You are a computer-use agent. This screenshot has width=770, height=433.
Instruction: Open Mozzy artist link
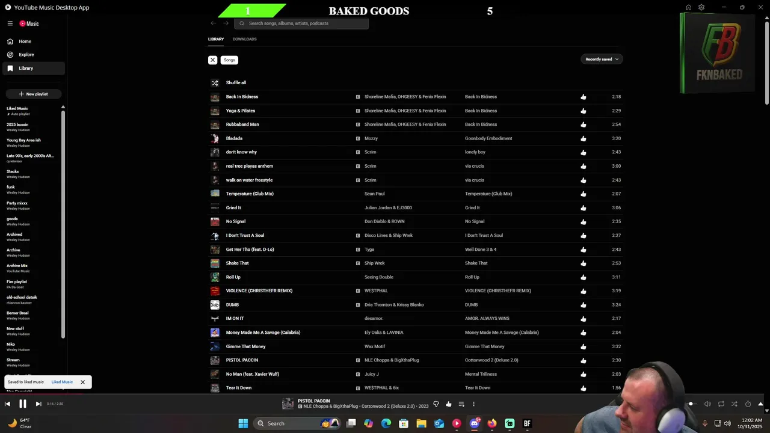371,138
